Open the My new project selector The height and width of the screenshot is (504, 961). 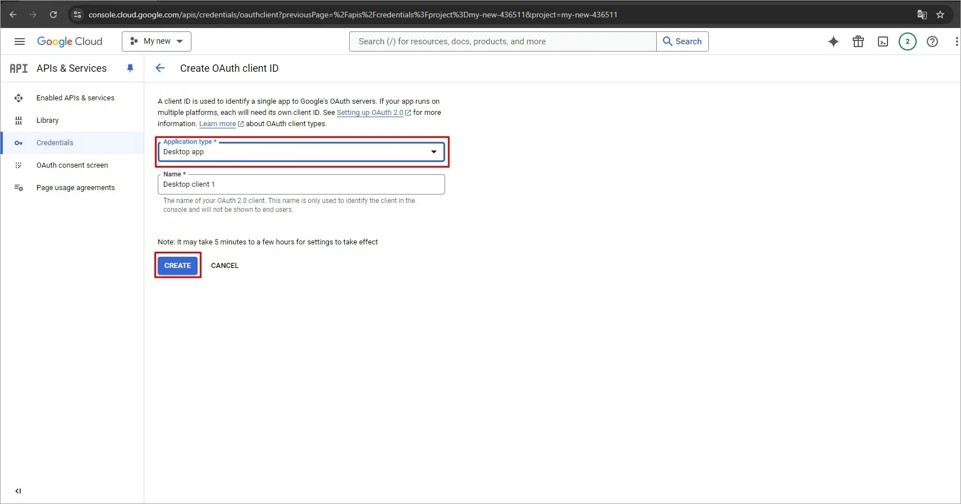[x=157, y=41]
